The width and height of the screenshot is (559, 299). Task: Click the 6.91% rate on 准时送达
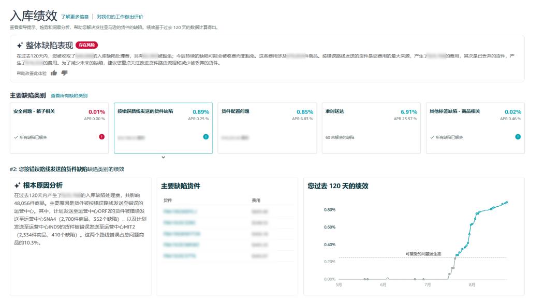point(409,112)
